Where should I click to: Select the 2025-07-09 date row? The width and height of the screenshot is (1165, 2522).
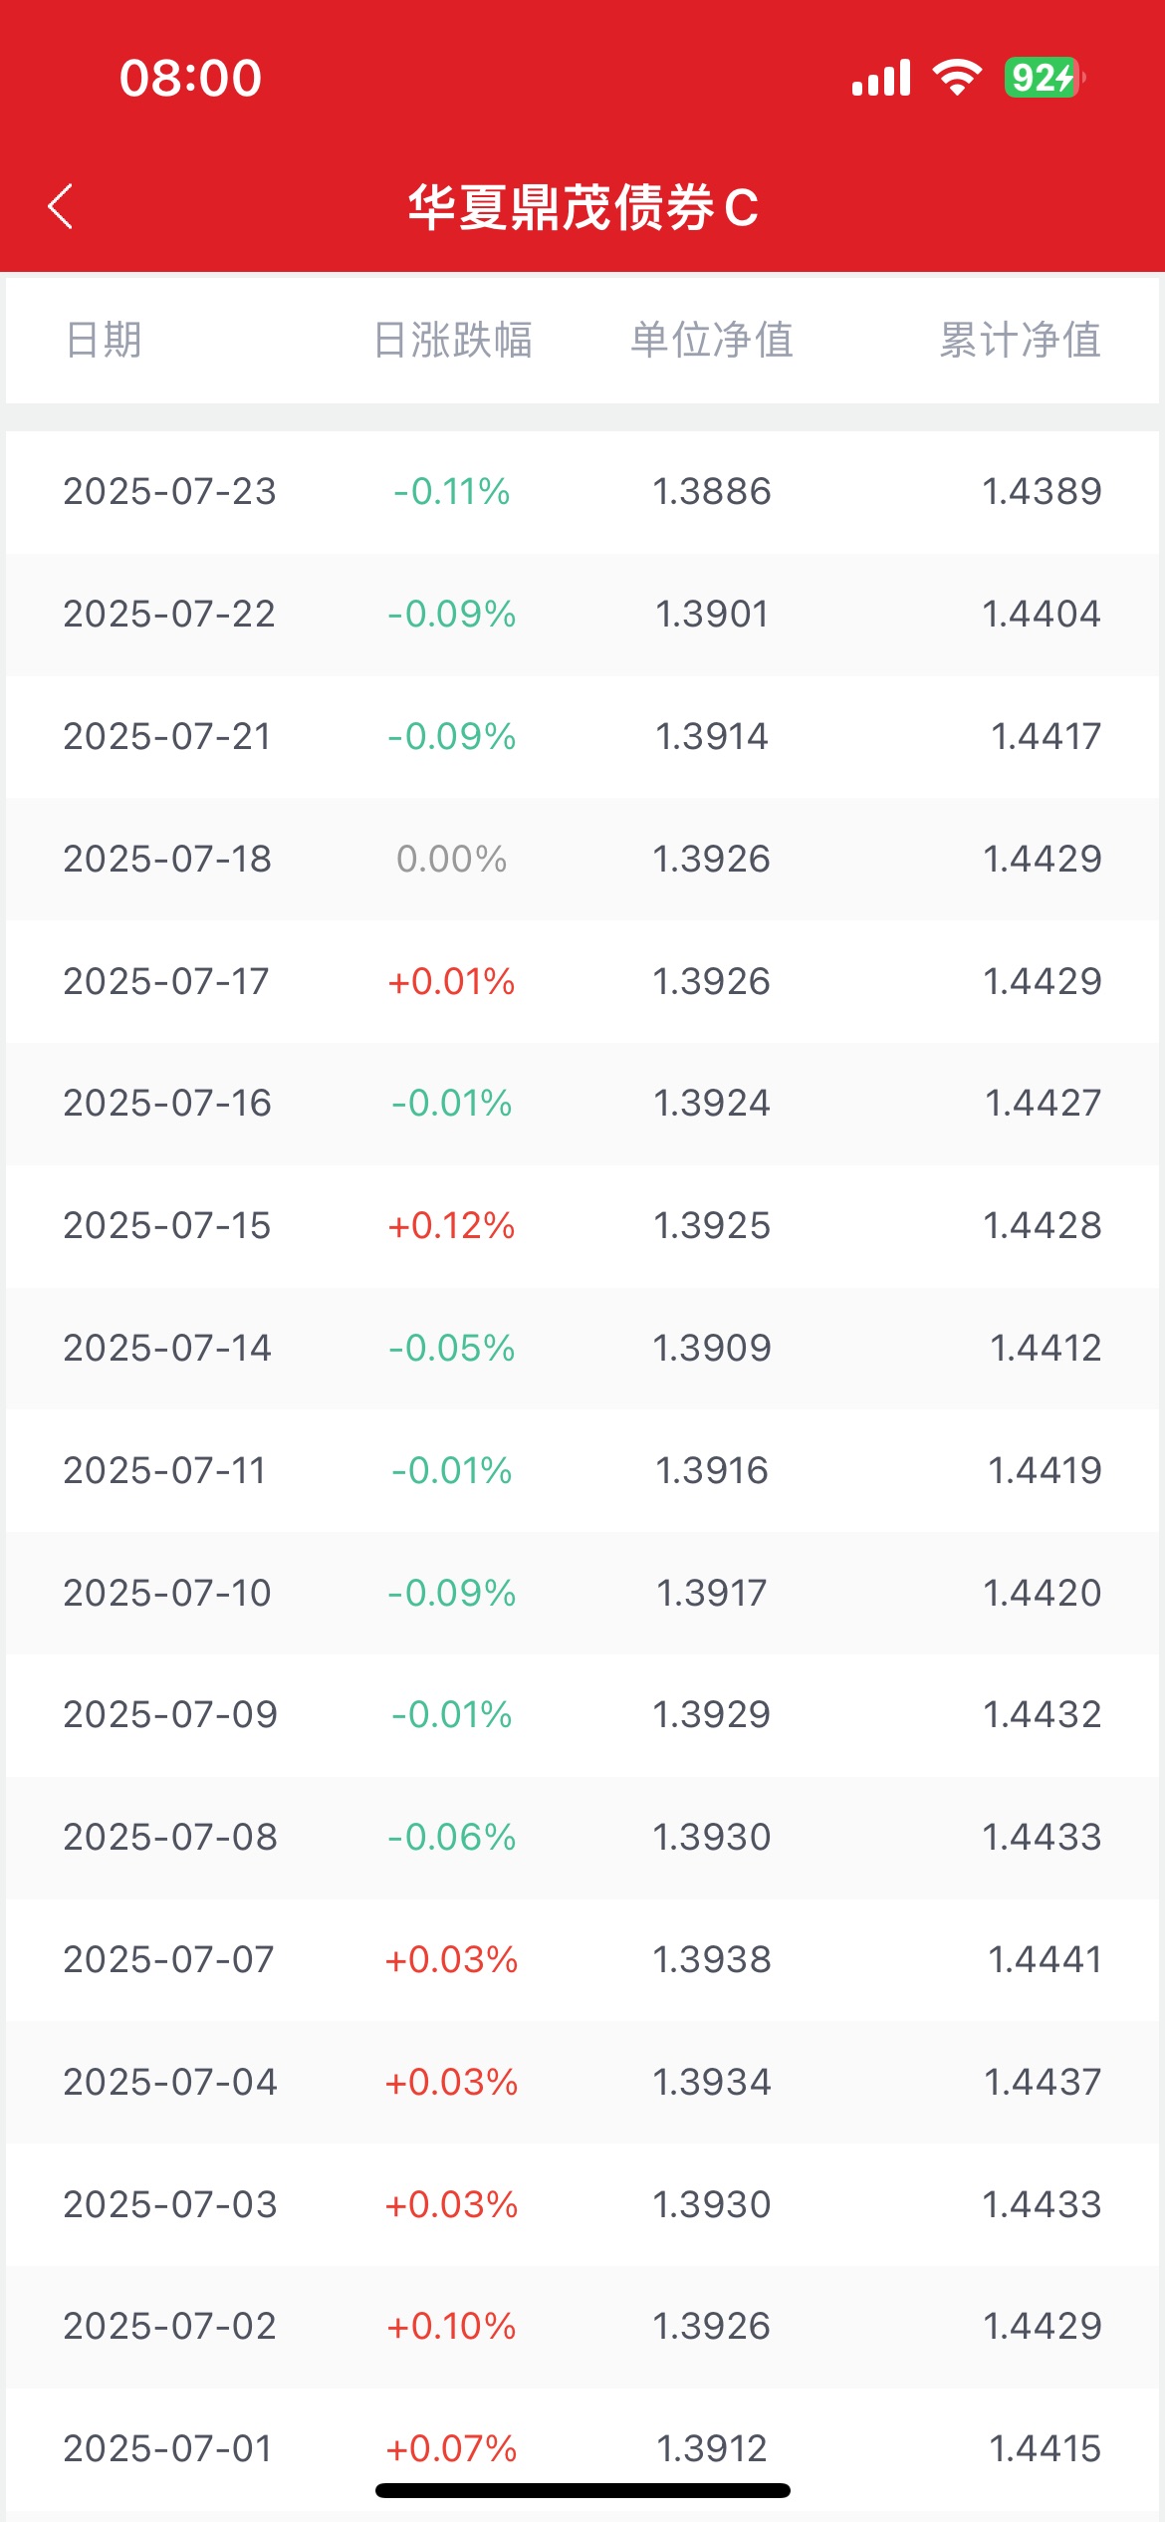pyautogui.click(x=169, y=1714)
